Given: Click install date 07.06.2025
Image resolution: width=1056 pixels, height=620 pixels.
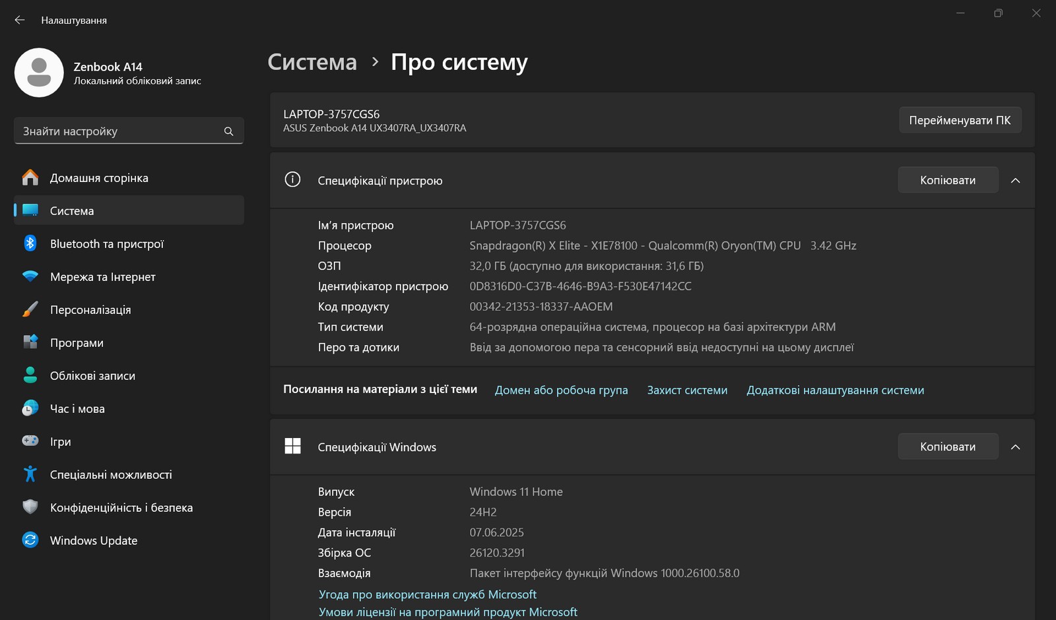Looking at the screenshot, I should 497,532.
